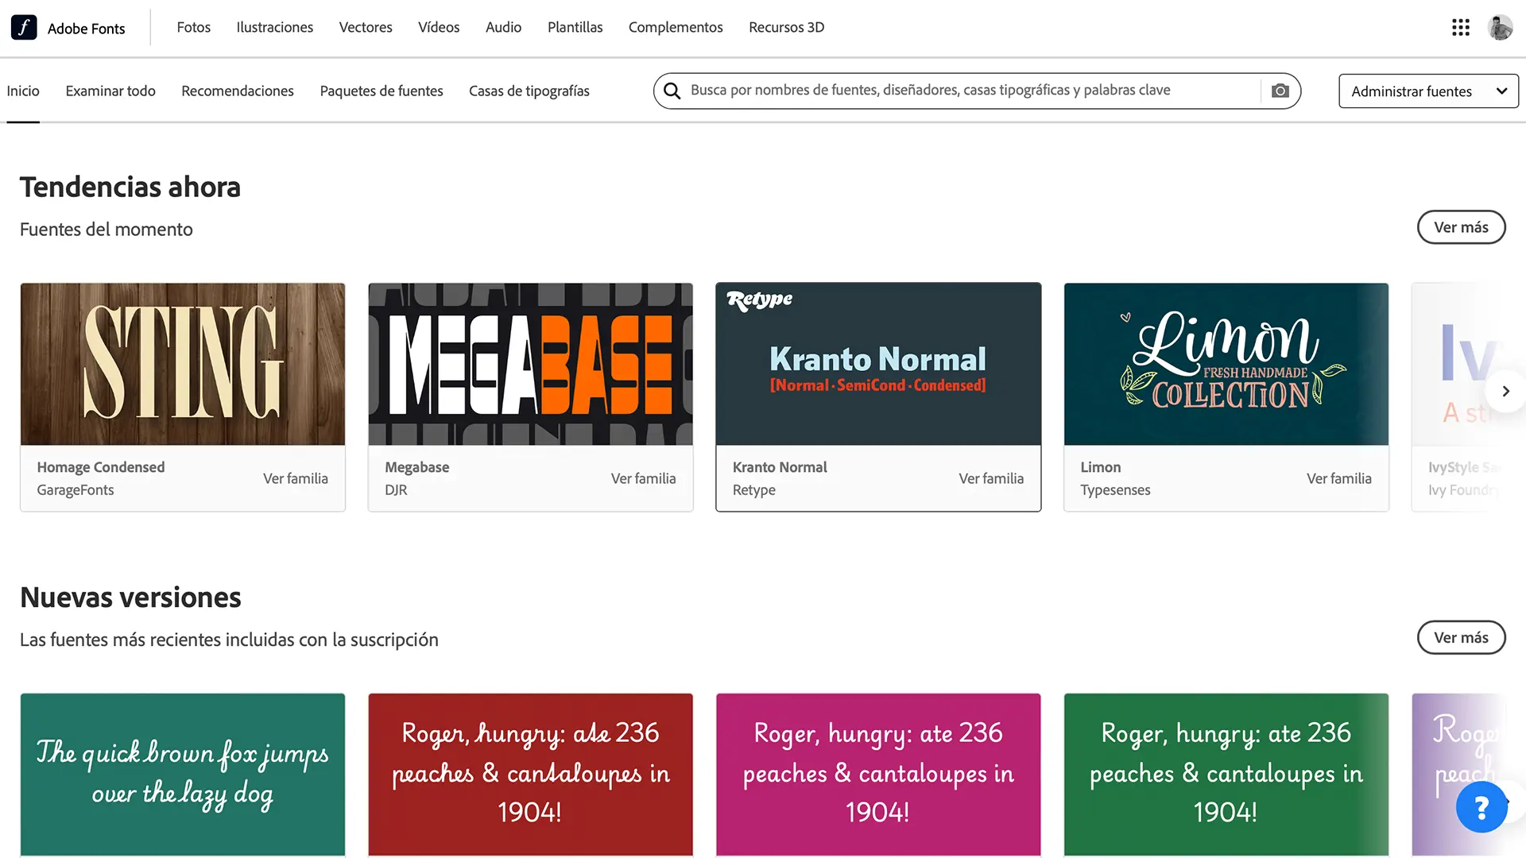Open Ver familia link for Megabase
The width and height of the screenshot is (1526, 858).
[643, 478]
